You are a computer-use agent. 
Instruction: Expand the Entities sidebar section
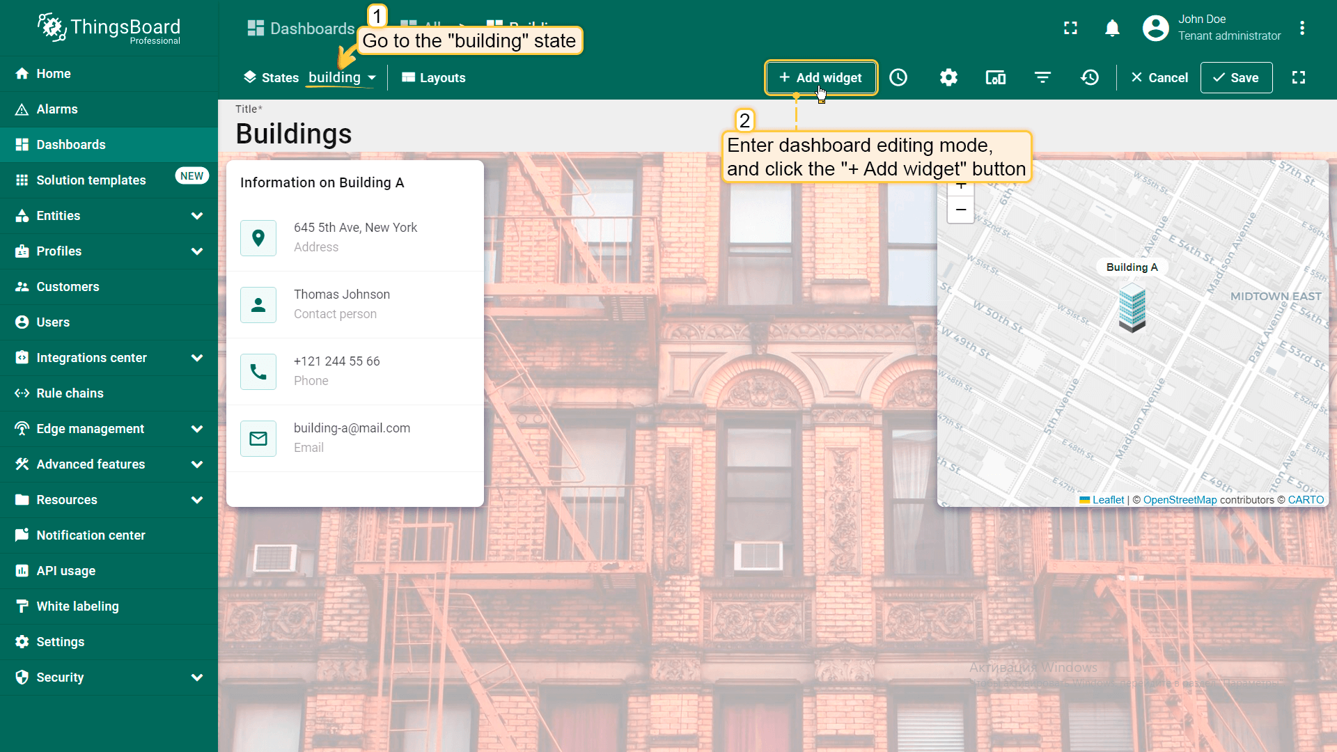coord(197,216)
